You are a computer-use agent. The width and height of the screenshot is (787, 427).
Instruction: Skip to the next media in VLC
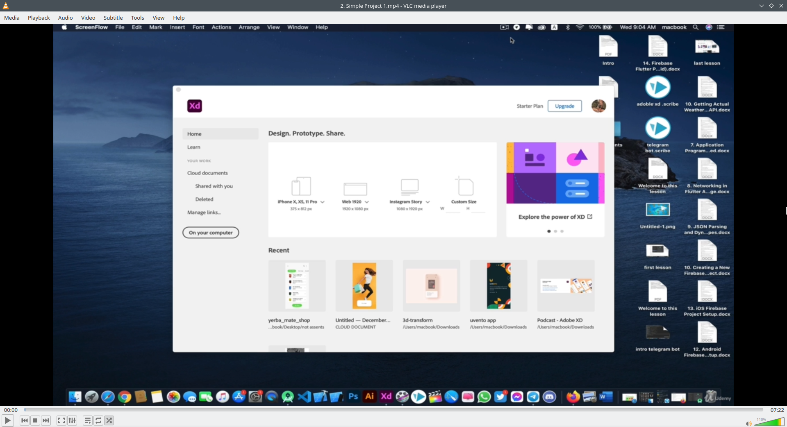pyautogui.click(x=46, y=420)
